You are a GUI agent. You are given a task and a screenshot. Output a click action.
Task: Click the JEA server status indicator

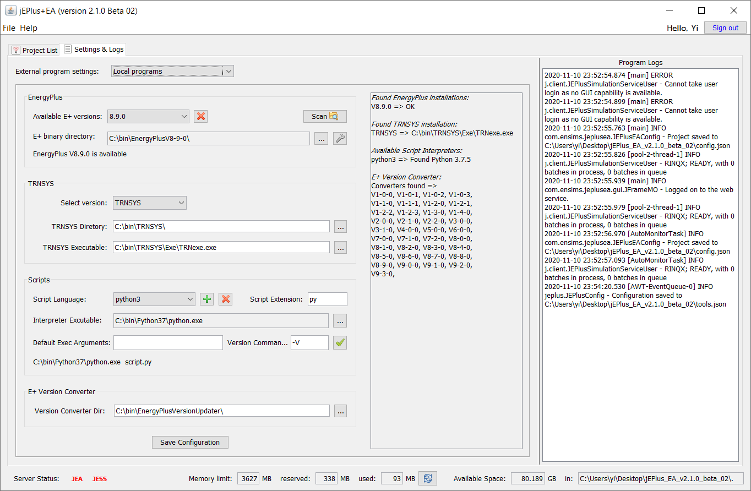pyautogui.click(x=77, y=479)
